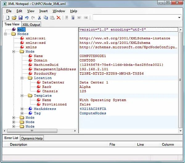Screen dimensions: 185x163
Task: Click the Open file folder icon
Action: [14, 18]
